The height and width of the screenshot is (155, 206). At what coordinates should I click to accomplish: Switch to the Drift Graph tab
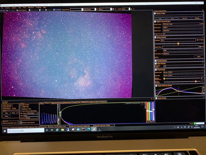pos(100,102)
